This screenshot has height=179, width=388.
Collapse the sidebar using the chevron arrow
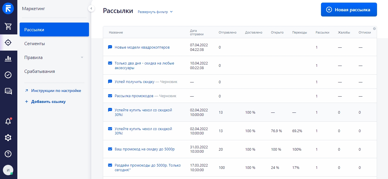(x=91, y=8)
